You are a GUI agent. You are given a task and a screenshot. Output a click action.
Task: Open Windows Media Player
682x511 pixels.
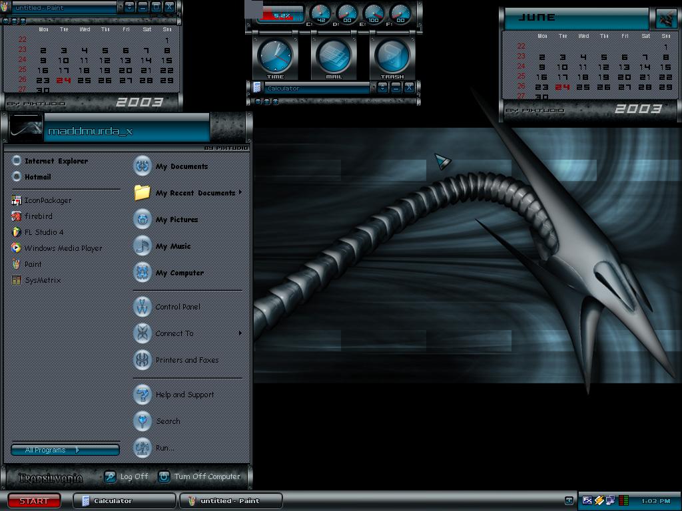[x=57, y=248]
